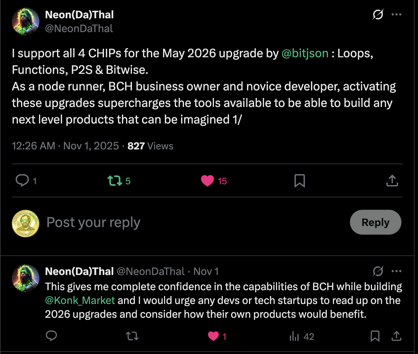Viewport: 418px width, 354px height.
Task: Click comment icon on the thread reply
Action: pyautogui.click(x=51, y=336)
